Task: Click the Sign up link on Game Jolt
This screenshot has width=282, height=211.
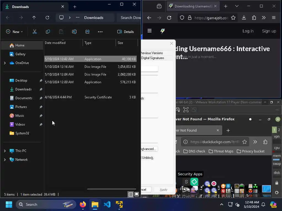Action: 269,31
